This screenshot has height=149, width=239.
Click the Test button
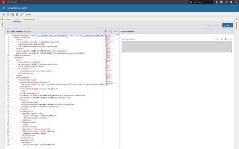tap(228, 25)
